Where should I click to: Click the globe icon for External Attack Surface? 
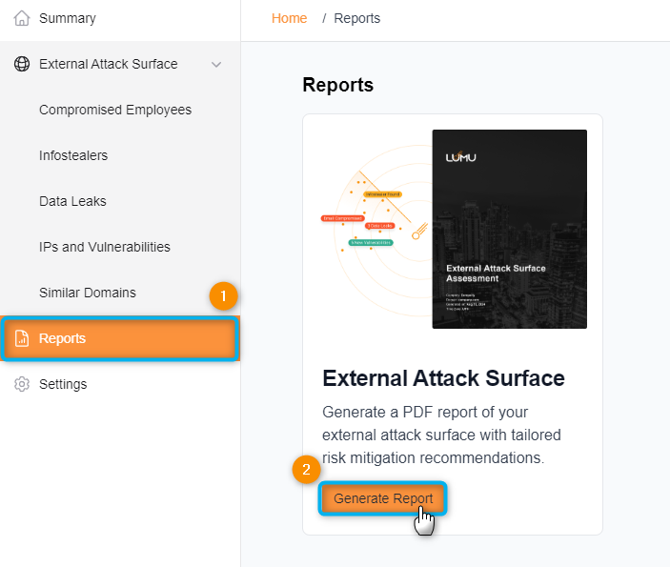pos(23,64)
